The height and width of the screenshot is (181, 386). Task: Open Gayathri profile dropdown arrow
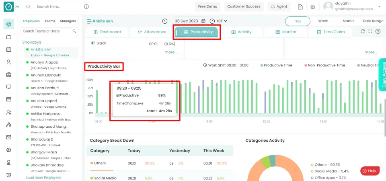coord(379,7)
